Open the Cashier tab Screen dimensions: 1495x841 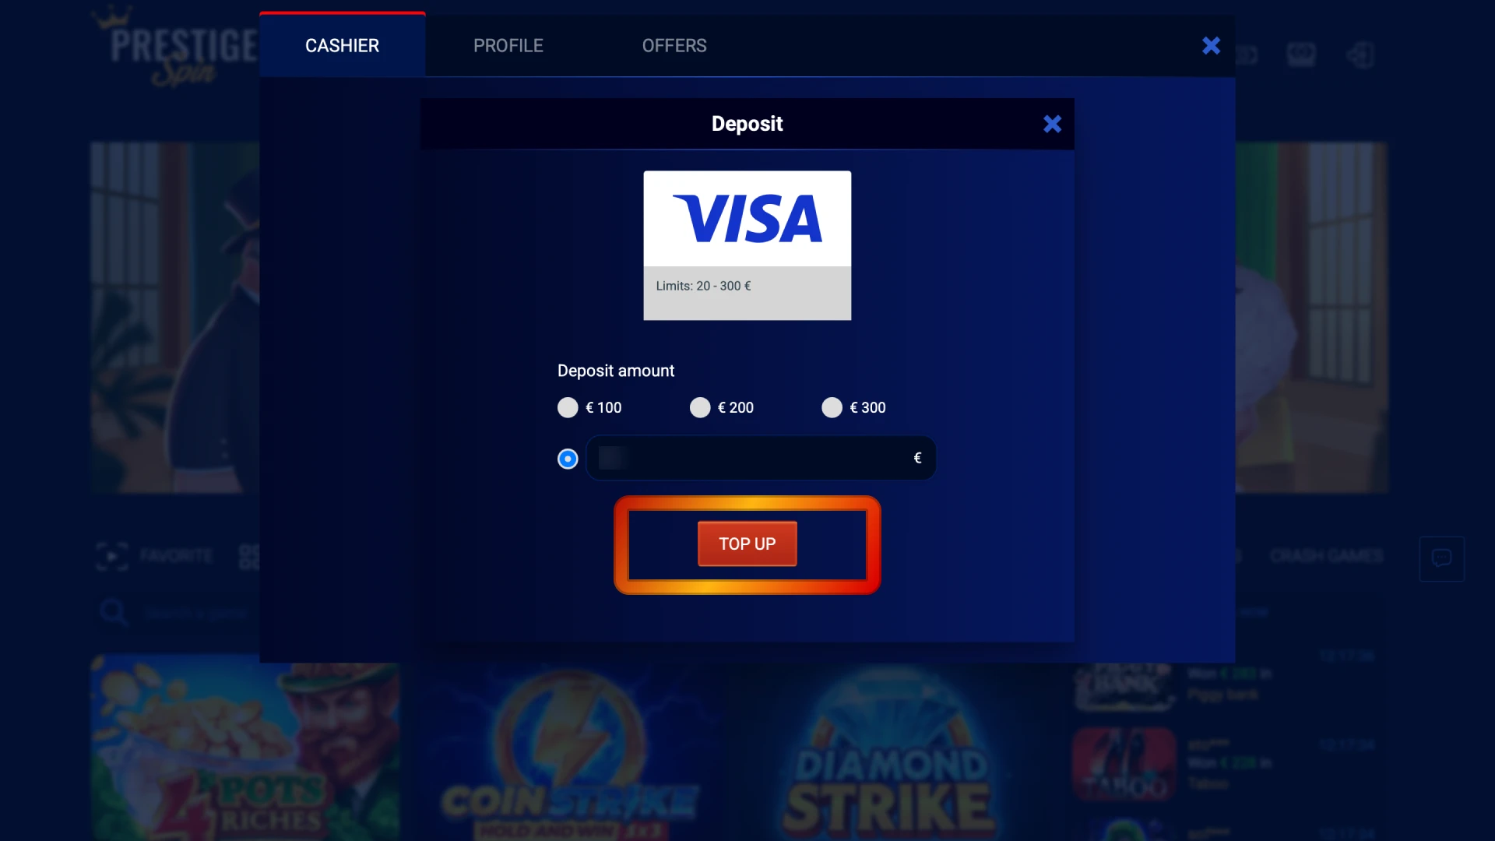click(343, 45)
